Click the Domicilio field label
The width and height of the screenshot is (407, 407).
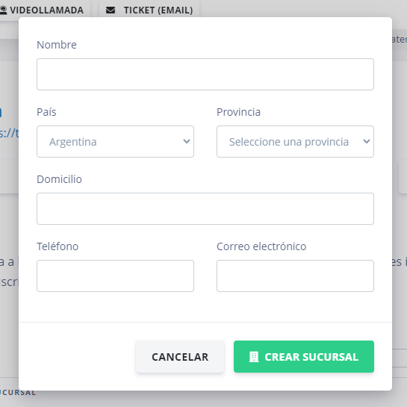pyautogui.click(x=59, y=179)
